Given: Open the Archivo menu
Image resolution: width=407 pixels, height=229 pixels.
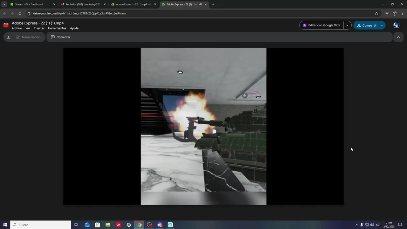Looking at the screenshot, I should point(17,28).
